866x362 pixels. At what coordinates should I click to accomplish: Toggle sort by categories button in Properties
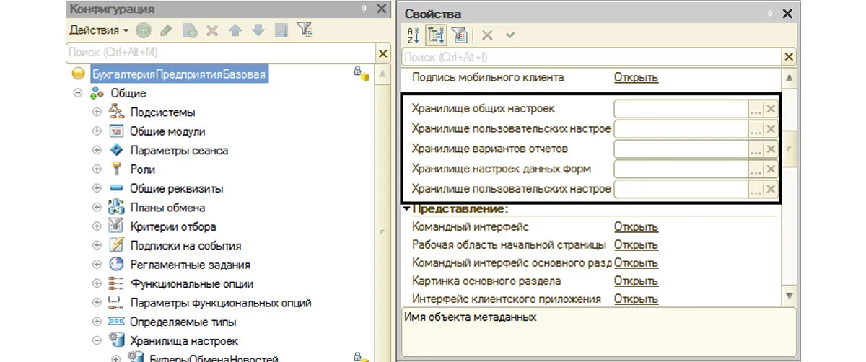(x=436, y=34)
